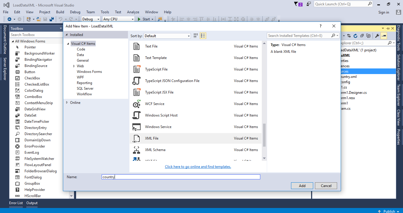
Task: Click Solution Explorer Show All Files icon
Action: pyautogui.click(x=368, y=36)
